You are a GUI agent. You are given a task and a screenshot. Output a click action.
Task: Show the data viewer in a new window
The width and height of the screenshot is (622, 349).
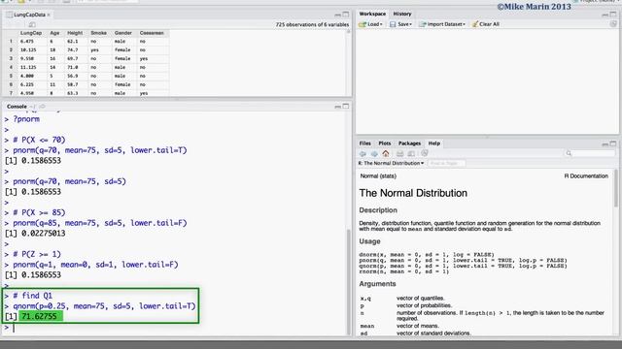click(x=32, y=24)
